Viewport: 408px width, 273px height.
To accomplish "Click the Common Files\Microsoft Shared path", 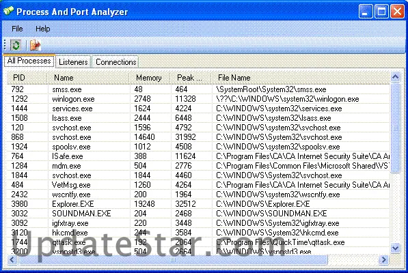I will click(303, 166).
